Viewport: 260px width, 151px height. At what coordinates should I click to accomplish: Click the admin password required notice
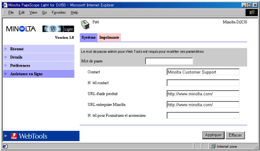142,52
